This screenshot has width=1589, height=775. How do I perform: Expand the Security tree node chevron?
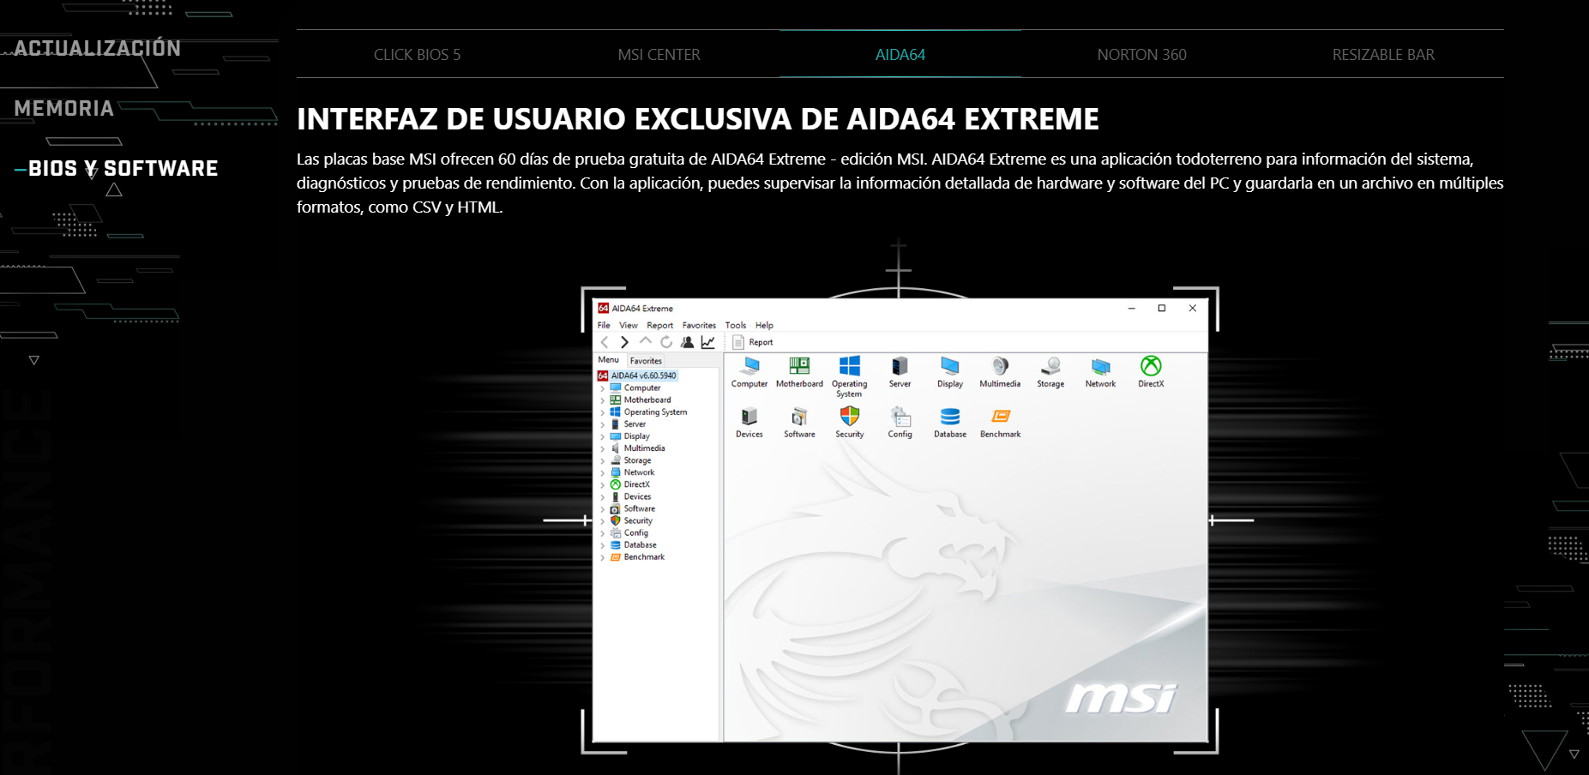point(602,521)
